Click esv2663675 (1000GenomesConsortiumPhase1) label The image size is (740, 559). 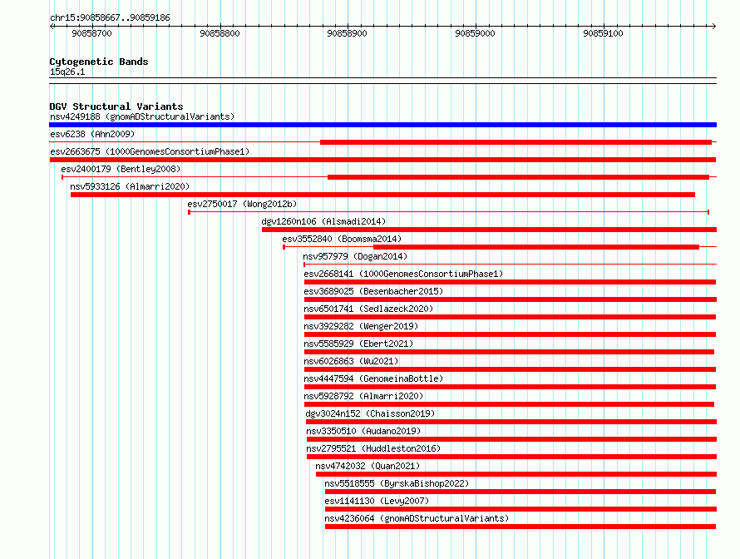pos(150,151)
